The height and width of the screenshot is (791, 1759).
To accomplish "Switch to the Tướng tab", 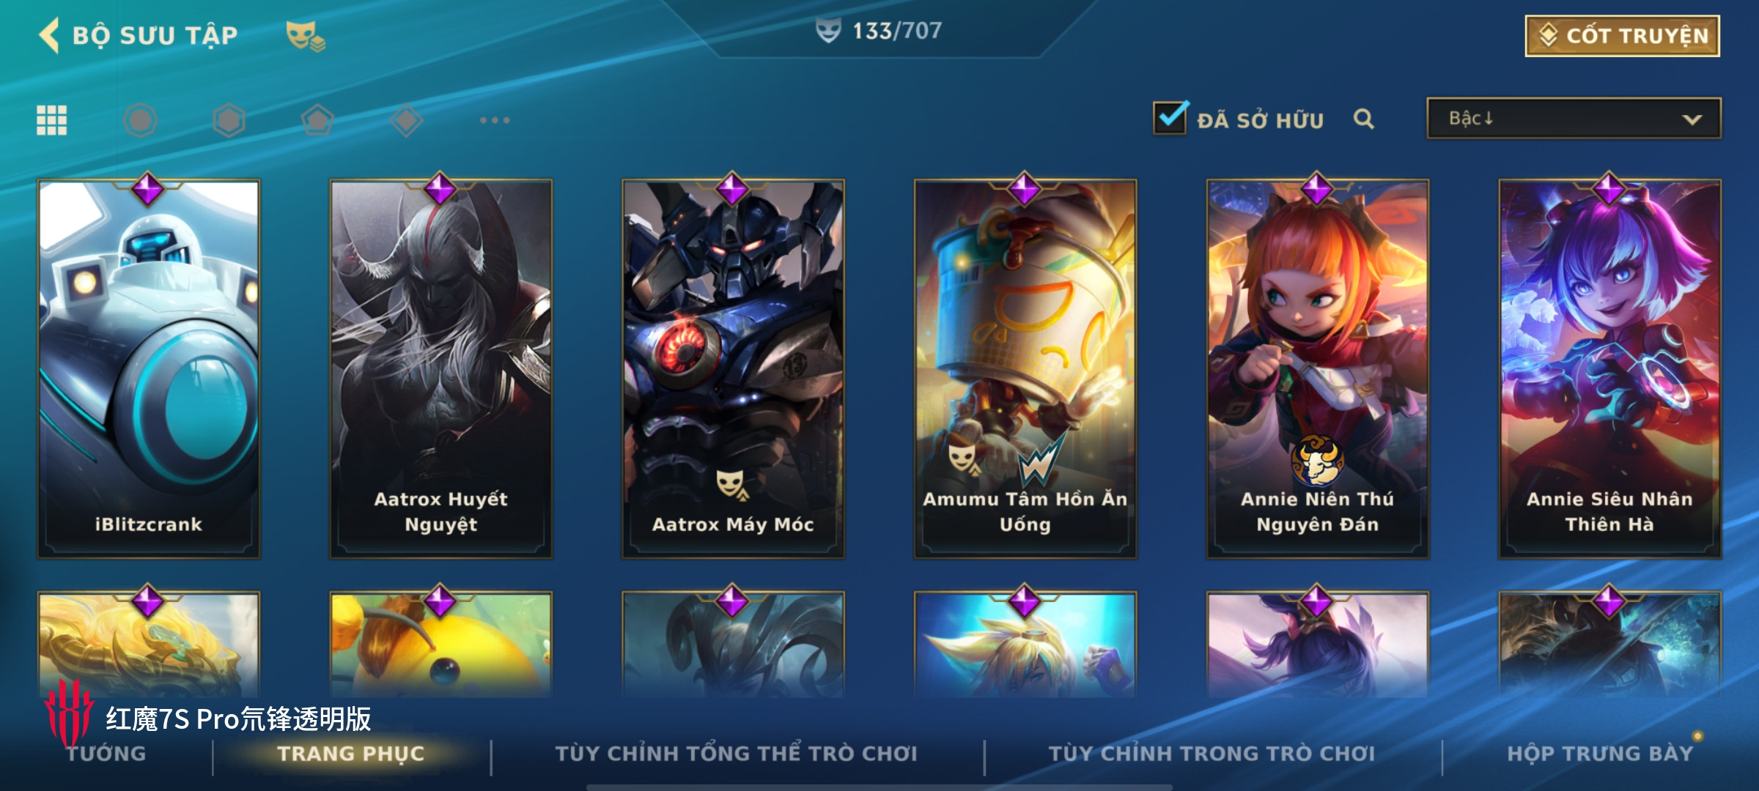I will pos(106,754).
